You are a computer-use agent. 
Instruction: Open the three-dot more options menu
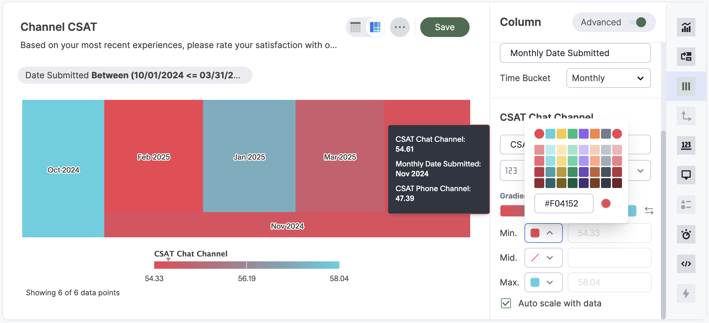pos(400,27)
